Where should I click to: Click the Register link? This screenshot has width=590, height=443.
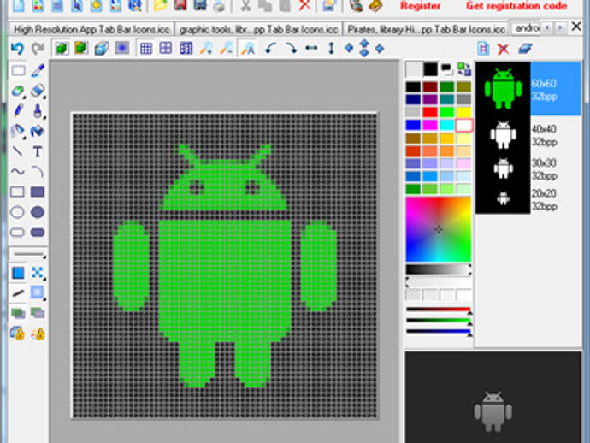point(420,6)
